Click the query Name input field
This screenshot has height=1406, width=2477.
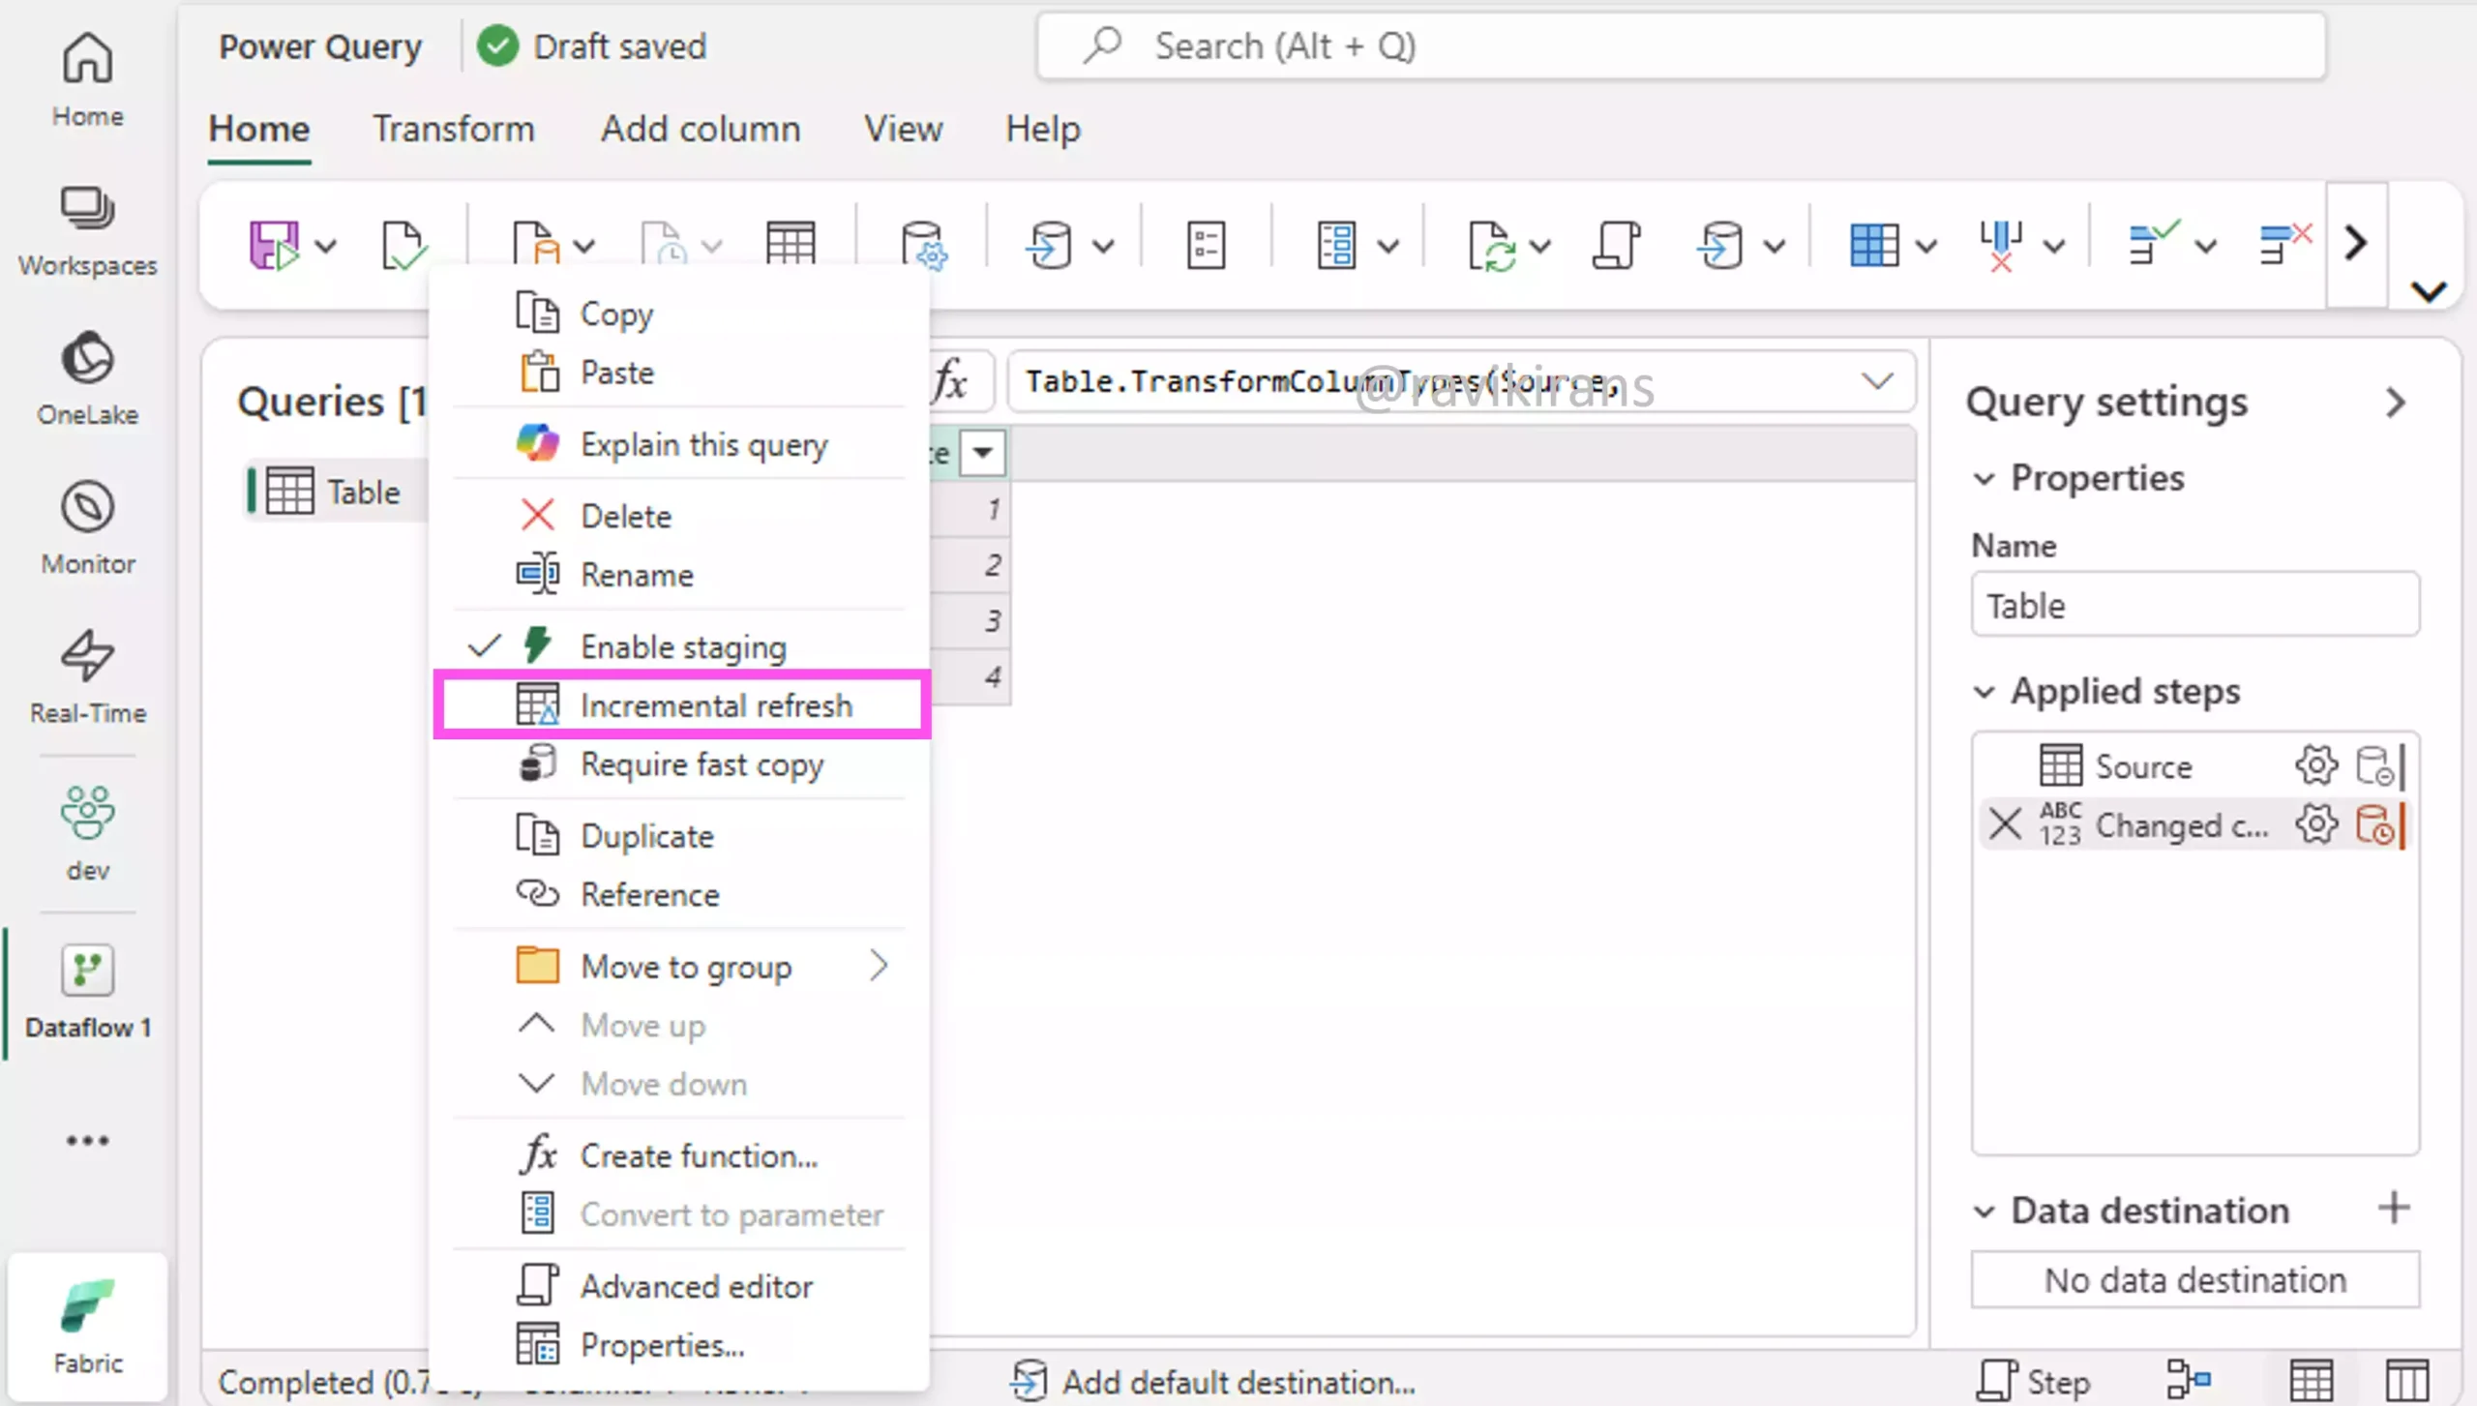coord(2195,605)
